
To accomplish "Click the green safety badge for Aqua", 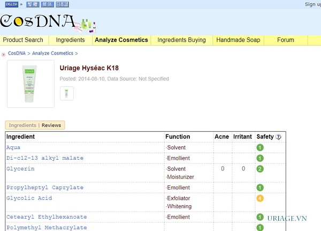I will point(260,147).
